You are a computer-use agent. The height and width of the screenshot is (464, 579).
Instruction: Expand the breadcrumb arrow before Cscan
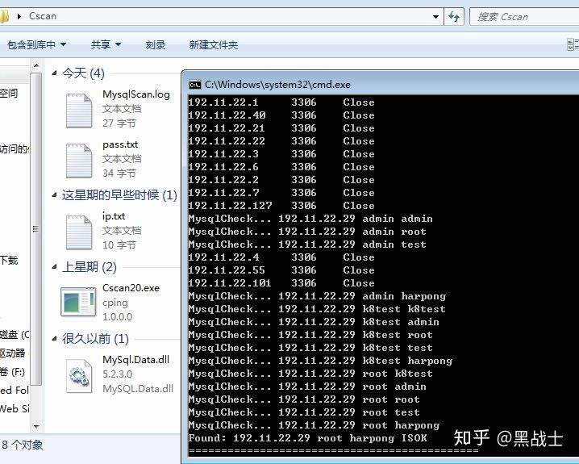click(19, 16)
